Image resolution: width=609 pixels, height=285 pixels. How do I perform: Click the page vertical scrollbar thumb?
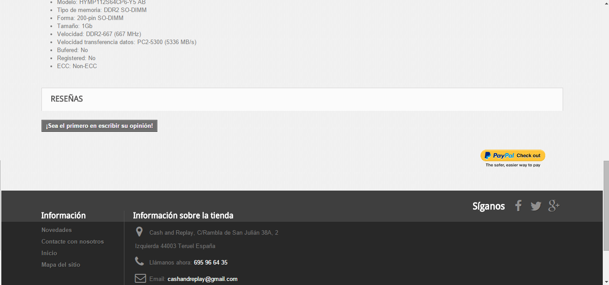606,205
